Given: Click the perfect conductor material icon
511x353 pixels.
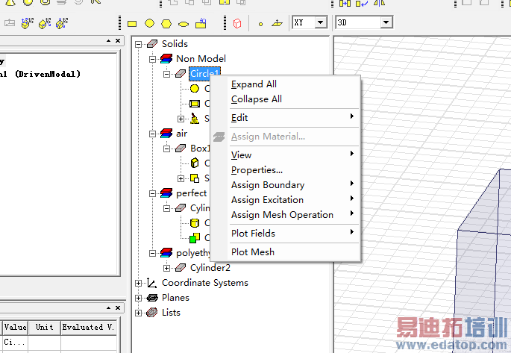Looking at the screenshot, I should (x=166, y=193).
